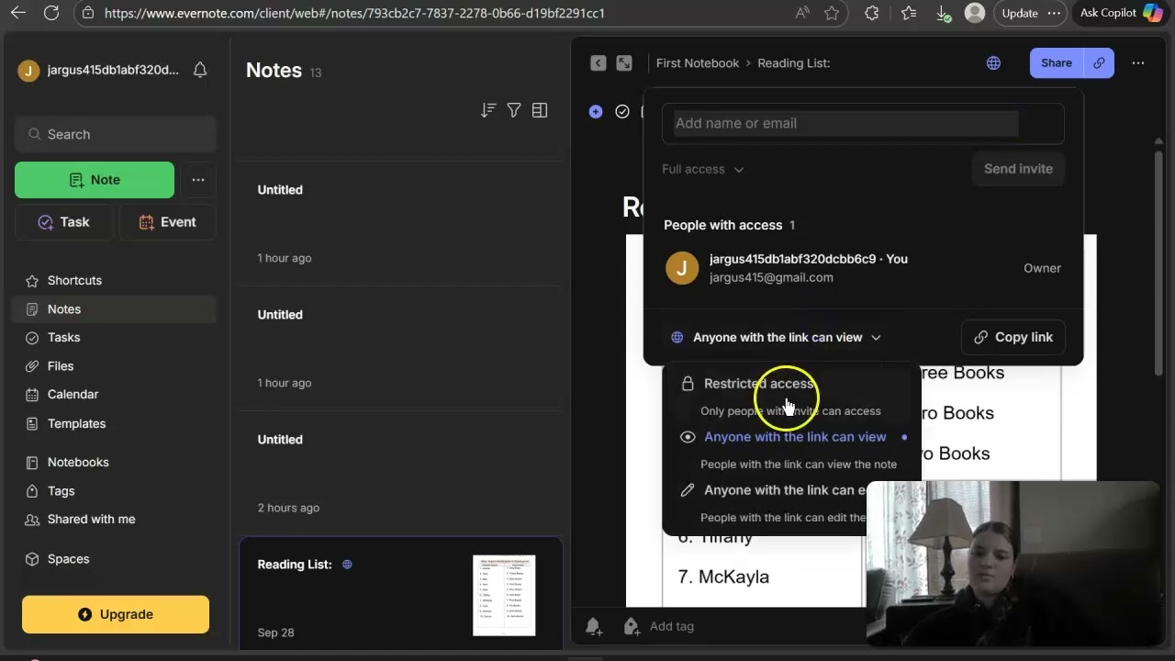
Task: Open the filter notes icon
Action: coord(514,110)
